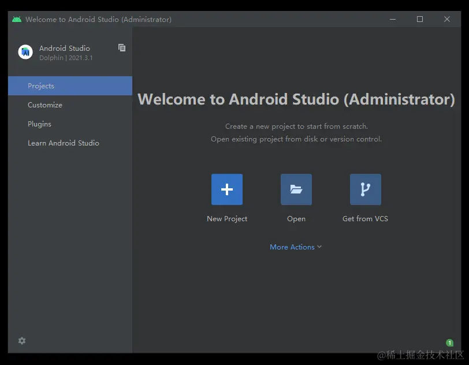Viewport: 469px width, 365px height.
Task: Click the Android Studio product name text
Action: coord(65,48)
